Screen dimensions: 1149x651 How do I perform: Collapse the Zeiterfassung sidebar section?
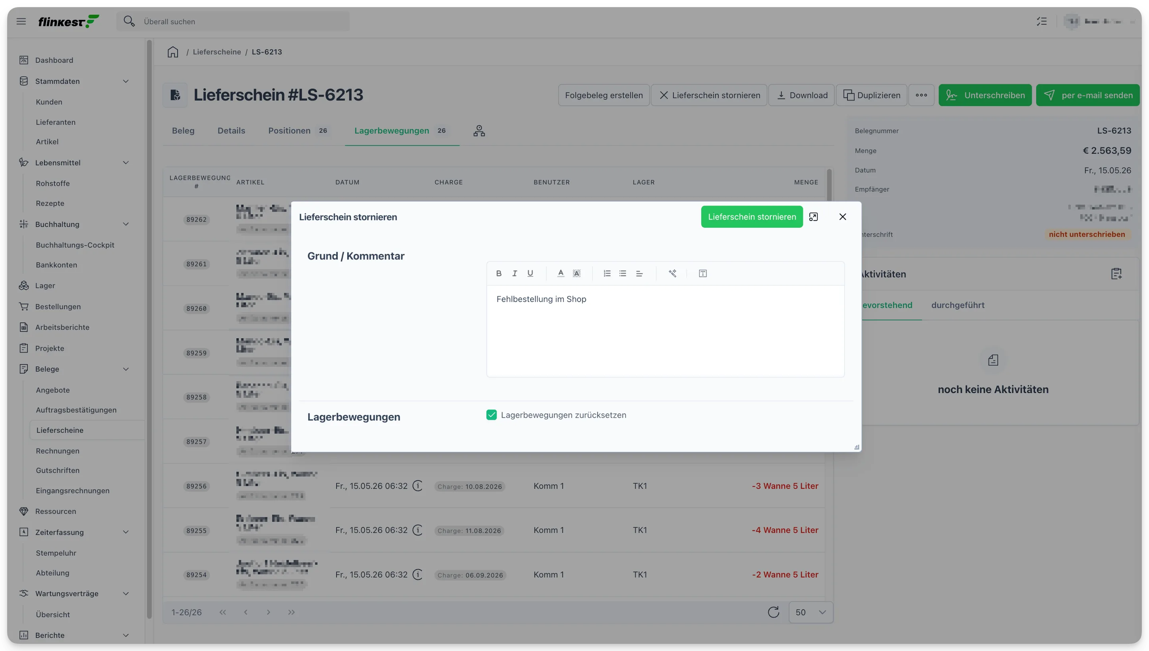pyautogui.click(x=126, y=532)
